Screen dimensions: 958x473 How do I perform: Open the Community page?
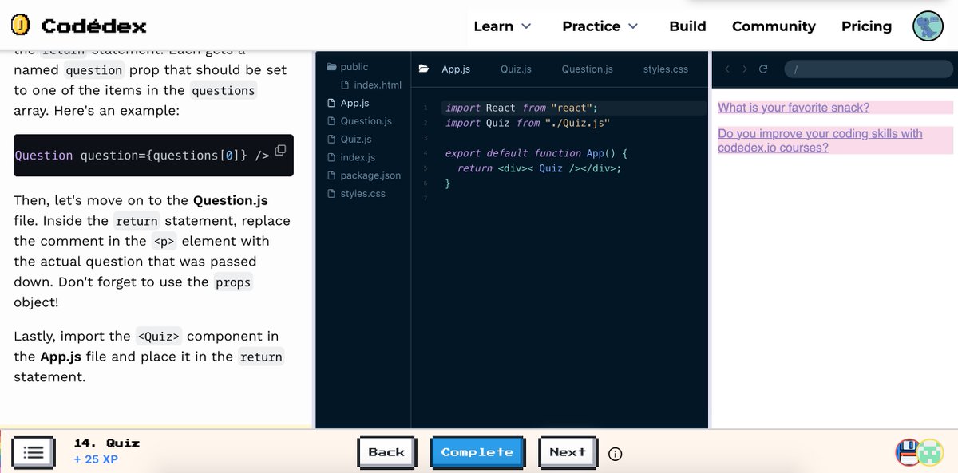(774, 26)
